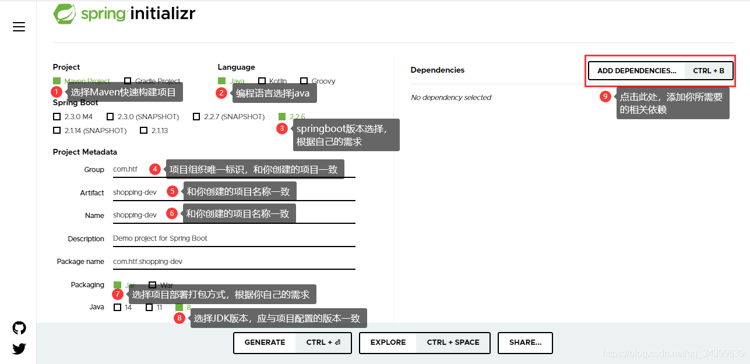Open the hamburger menu icon
Viewport: 750px width, 364px height.
pyautogui.click(x=19, y=27)
